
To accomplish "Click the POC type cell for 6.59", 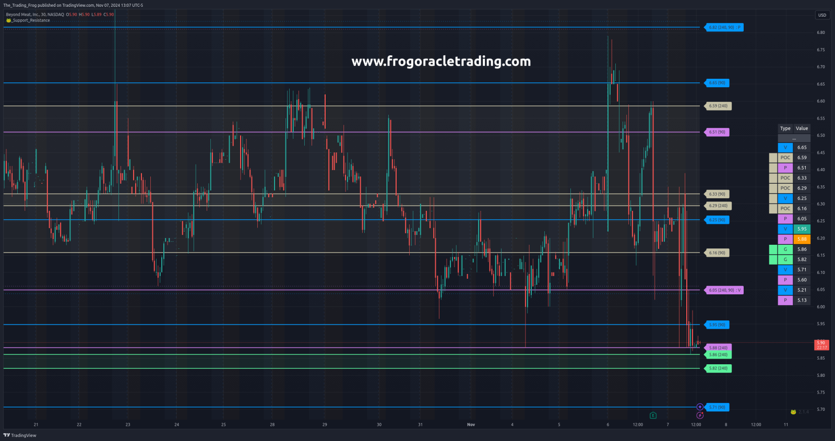I will pos(785,158).
